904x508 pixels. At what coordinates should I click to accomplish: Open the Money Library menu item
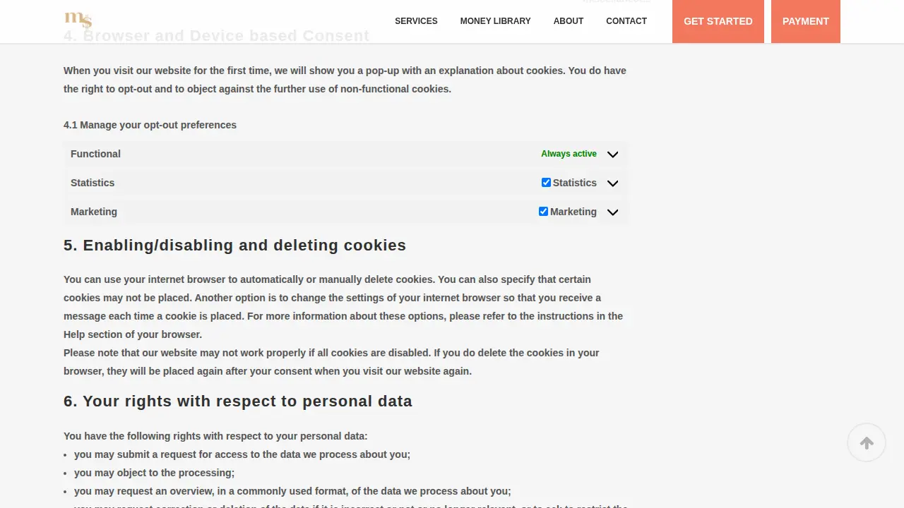(495, 21)
